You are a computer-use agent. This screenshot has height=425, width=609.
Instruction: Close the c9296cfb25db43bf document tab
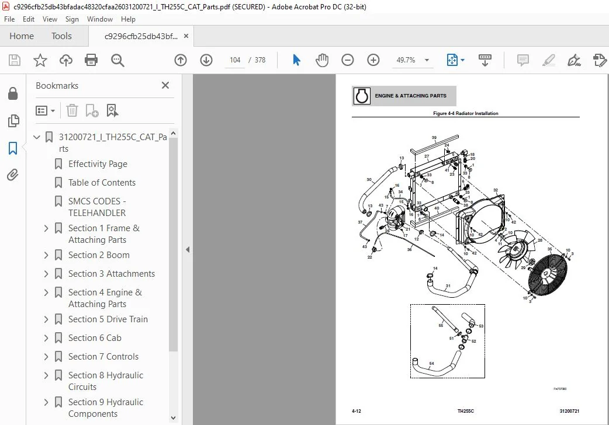(186, 36)
